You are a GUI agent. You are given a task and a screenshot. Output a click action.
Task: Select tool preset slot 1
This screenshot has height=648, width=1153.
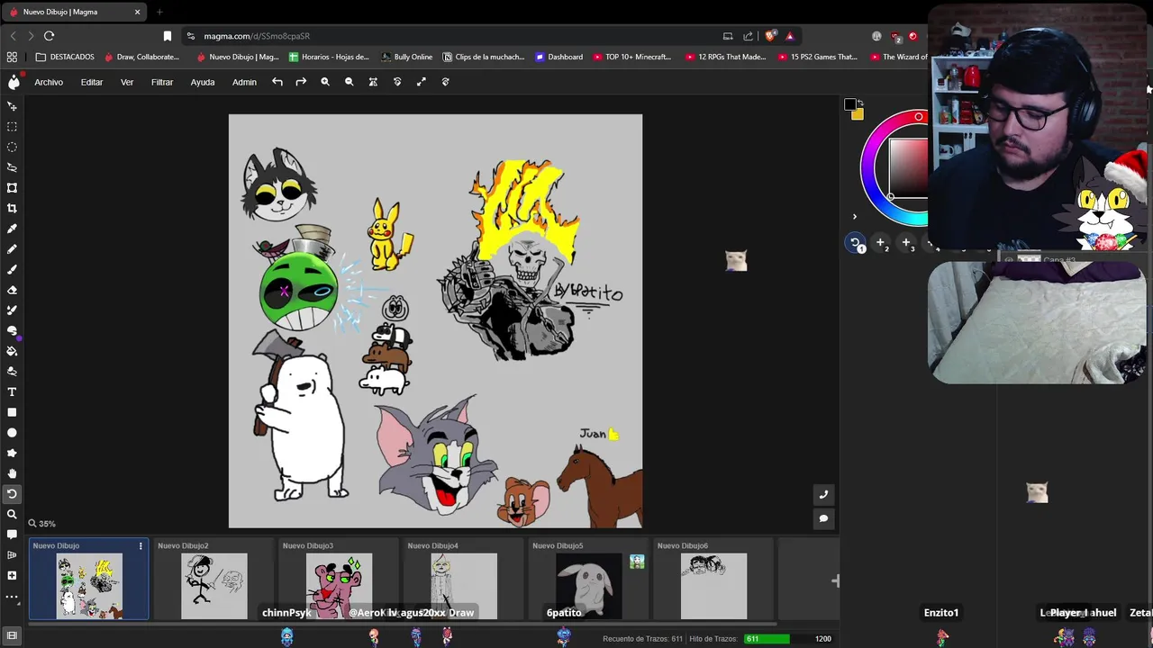856,243
